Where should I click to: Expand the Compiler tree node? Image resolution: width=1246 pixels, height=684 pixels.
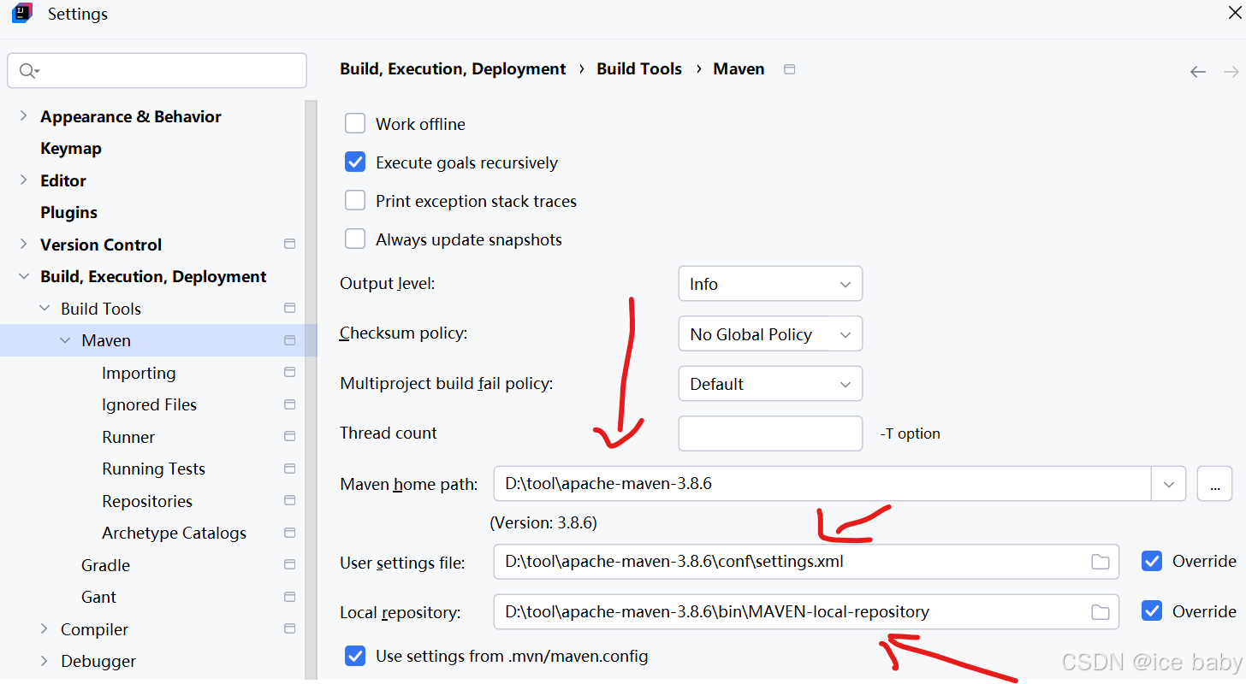(x=44, y=629)
